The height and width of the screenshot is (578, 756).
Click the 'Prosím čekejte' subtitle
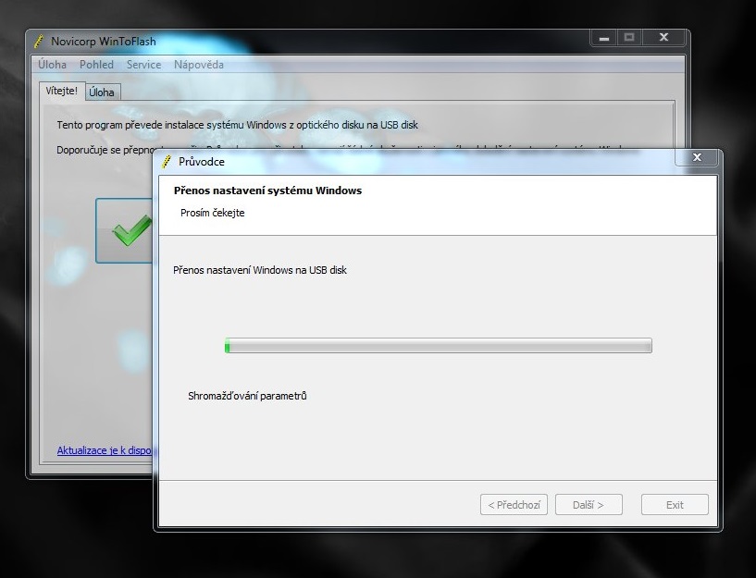click(212, 213)
